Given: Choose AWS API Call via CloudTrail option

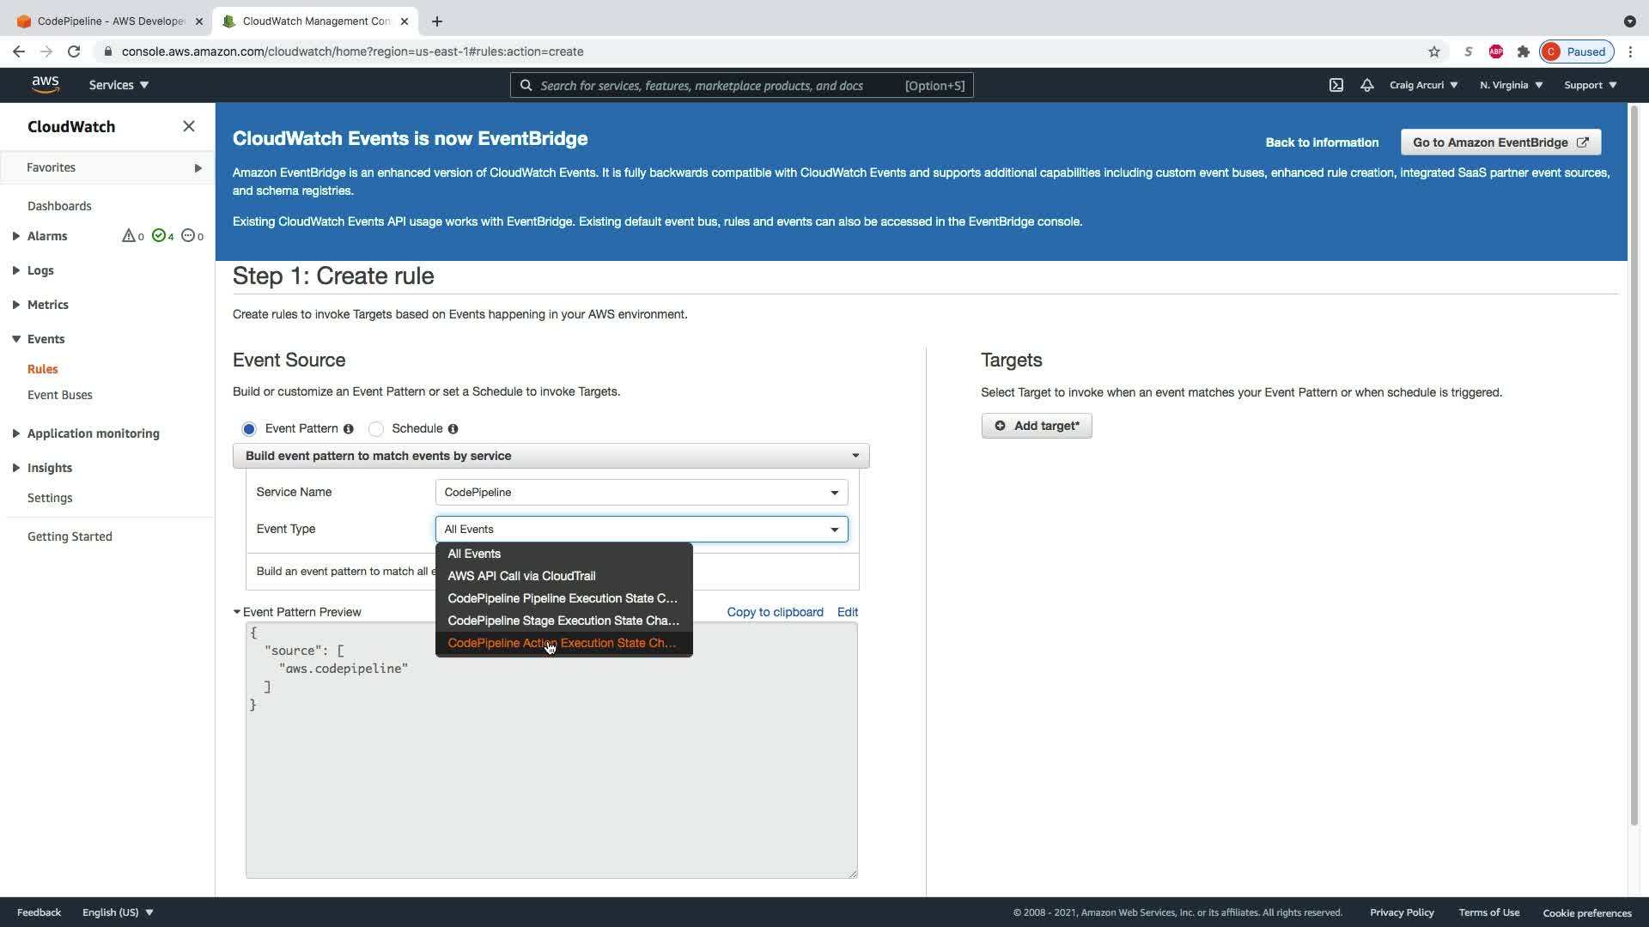Looking at the screenshot, I should tap(521, 576).
